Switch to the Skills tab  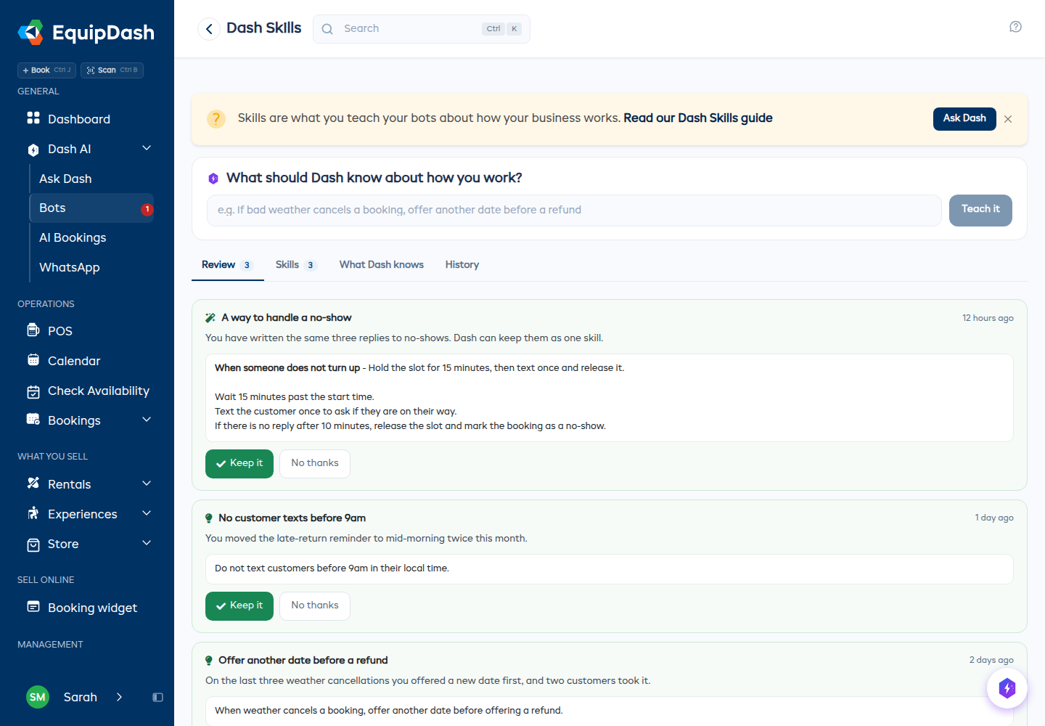pyautogui.click(x=296, y=265)
